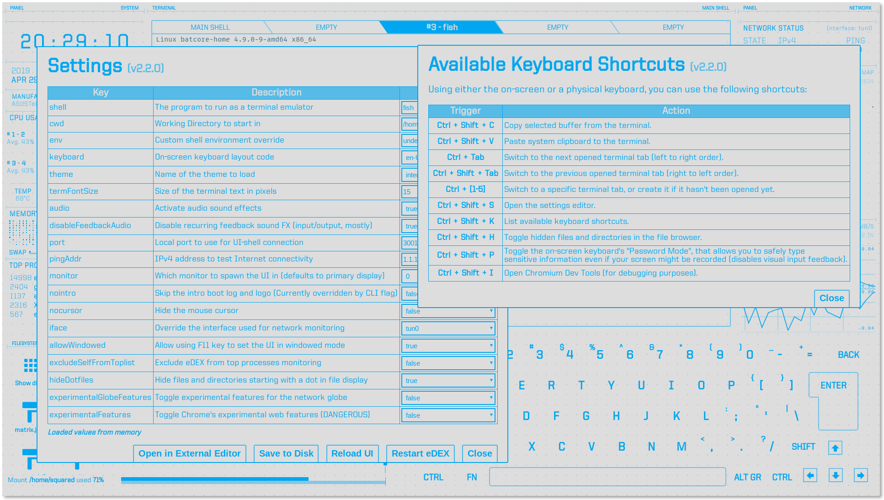Click the Restart eDEX button
Screen dimensions: 884x500
[420, 453]
